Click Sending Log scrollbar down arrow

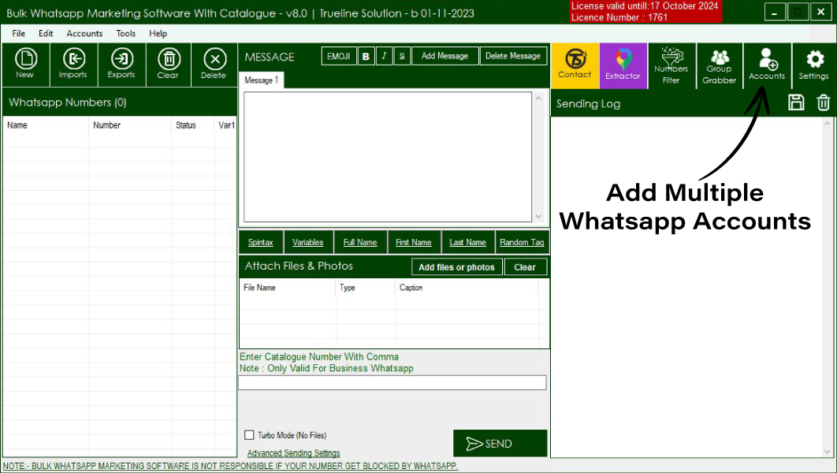click(828, 452)
